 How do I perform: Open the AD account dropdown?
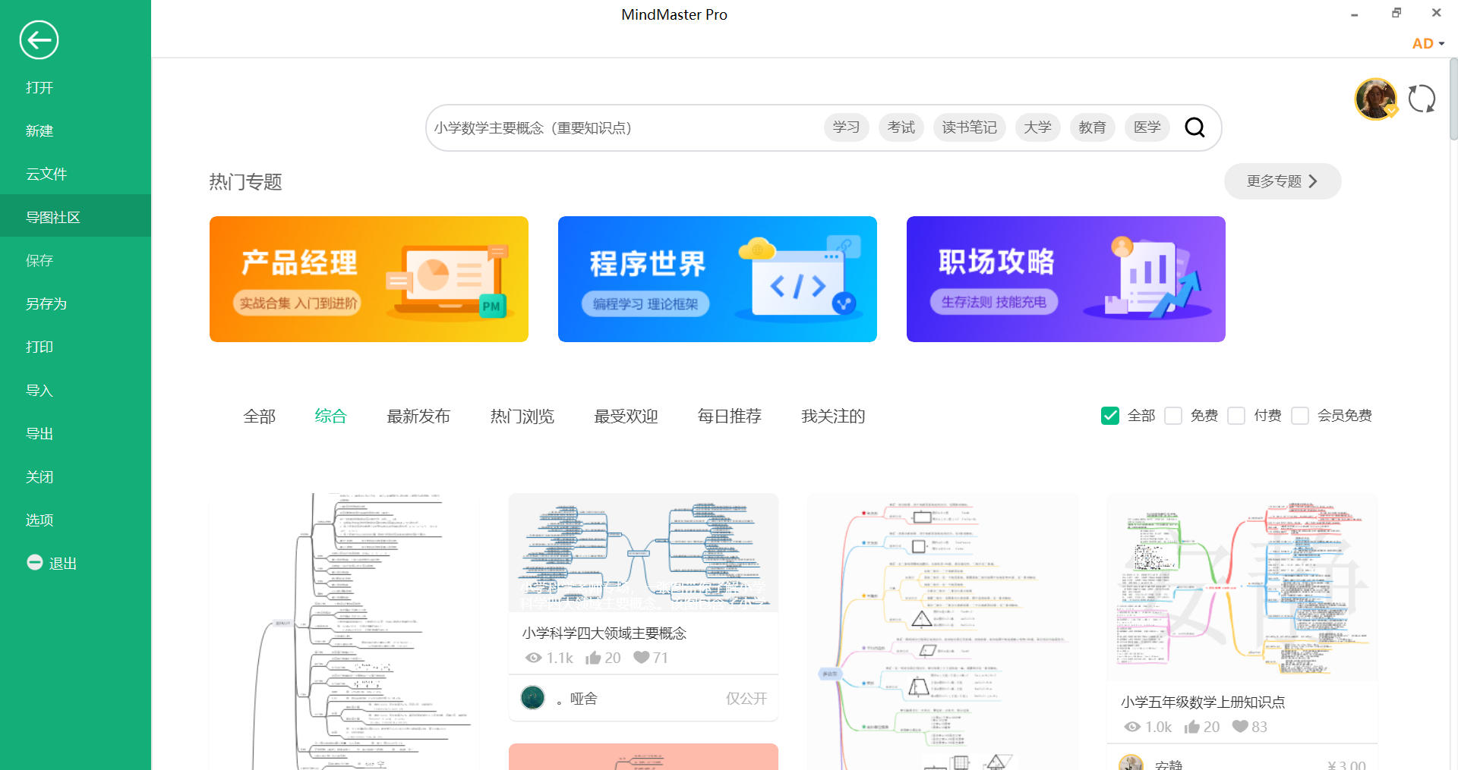pos(1428,43)
